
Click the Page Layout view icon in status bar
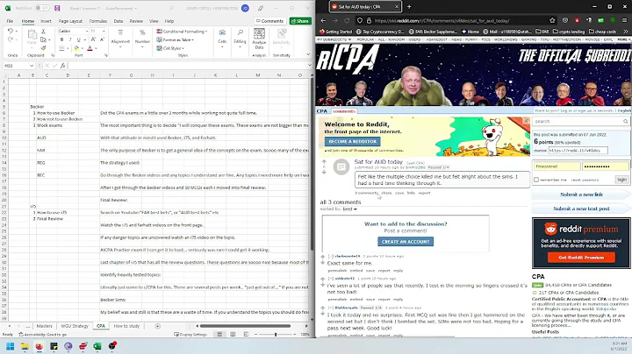pyautogui.click(x=233, y=335)
